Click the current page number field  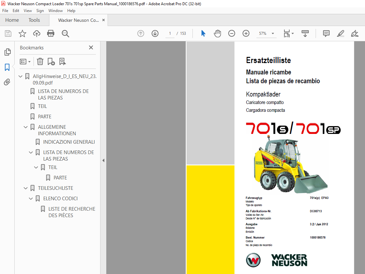click(x=170, y=33)
